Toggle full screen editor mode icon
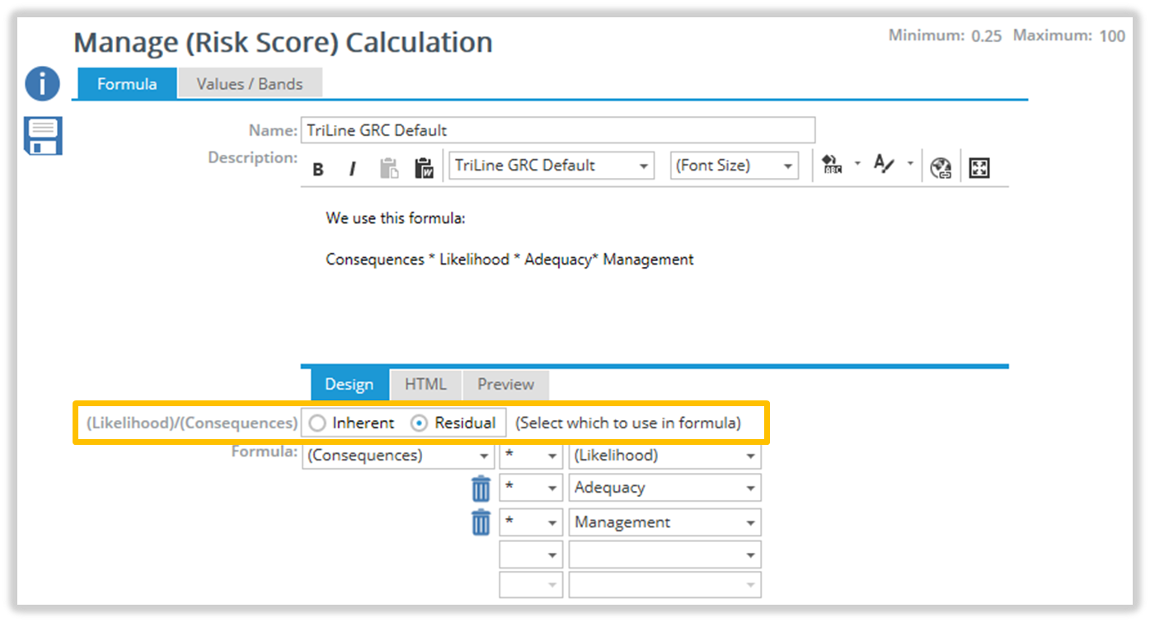This screenshot has width=1150, height=622. [x=979, y=168]
